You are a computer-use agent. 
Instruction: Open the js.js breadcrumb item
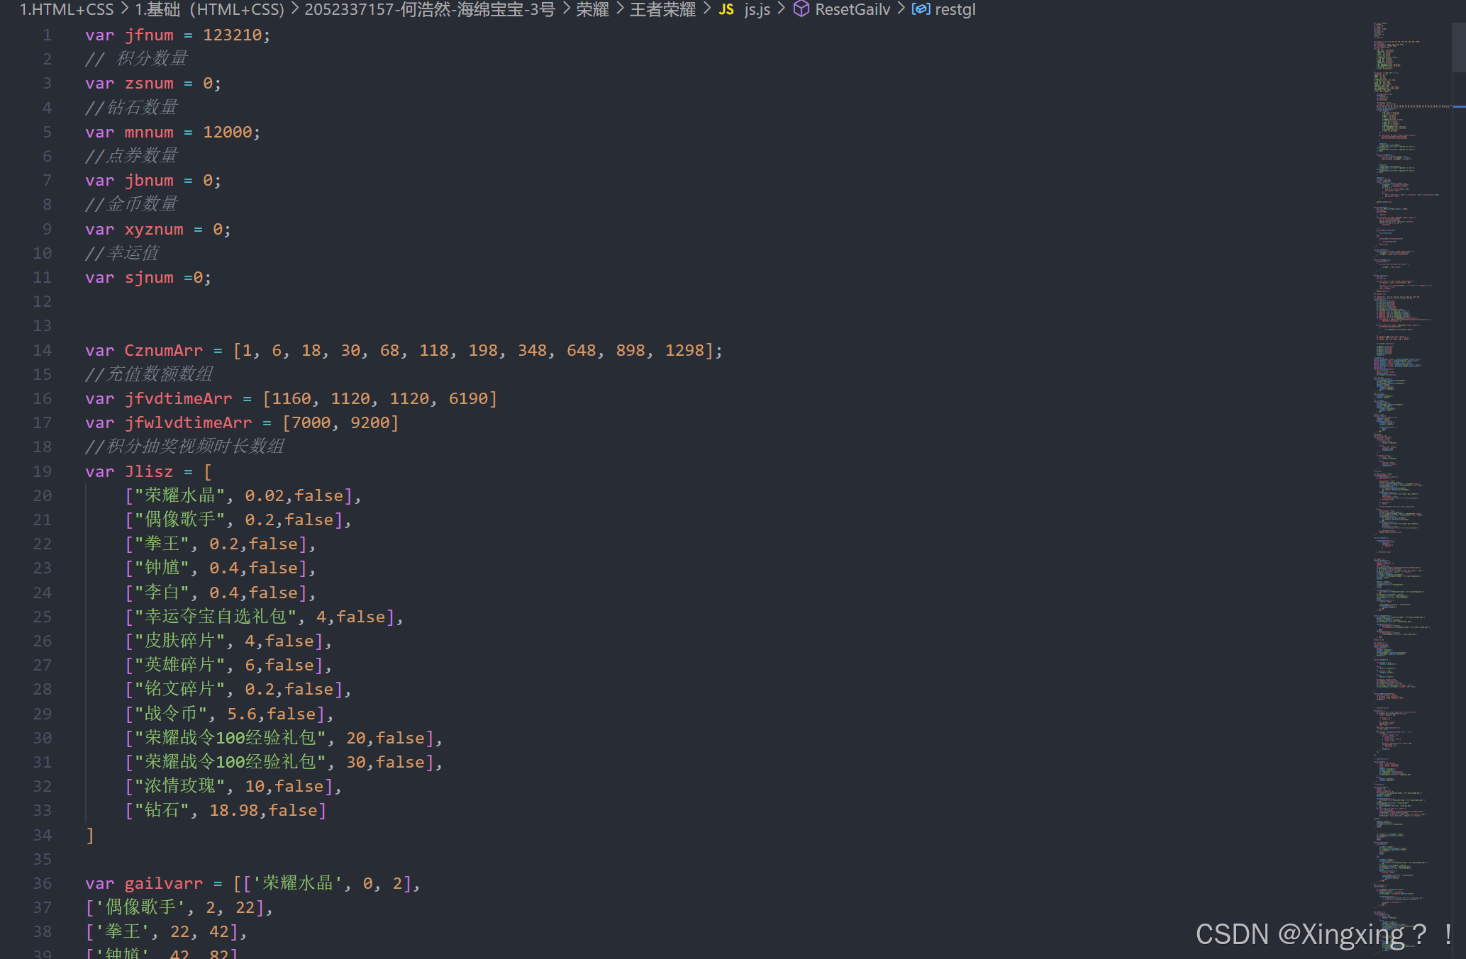757,9
